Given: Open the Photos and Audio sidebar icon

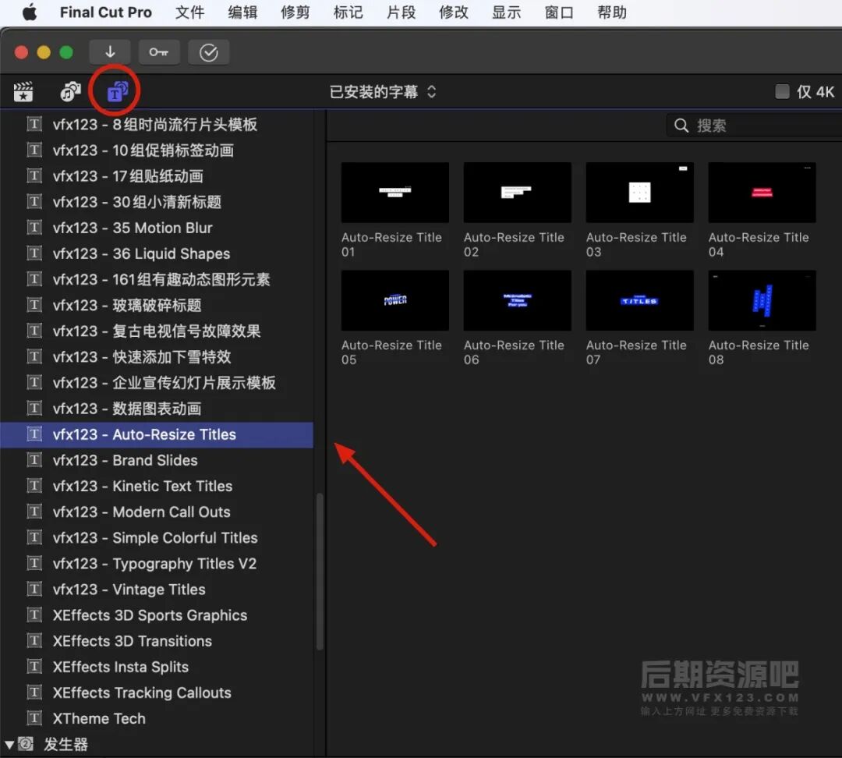Looking at the screenshot, I should tap(70, 90).
